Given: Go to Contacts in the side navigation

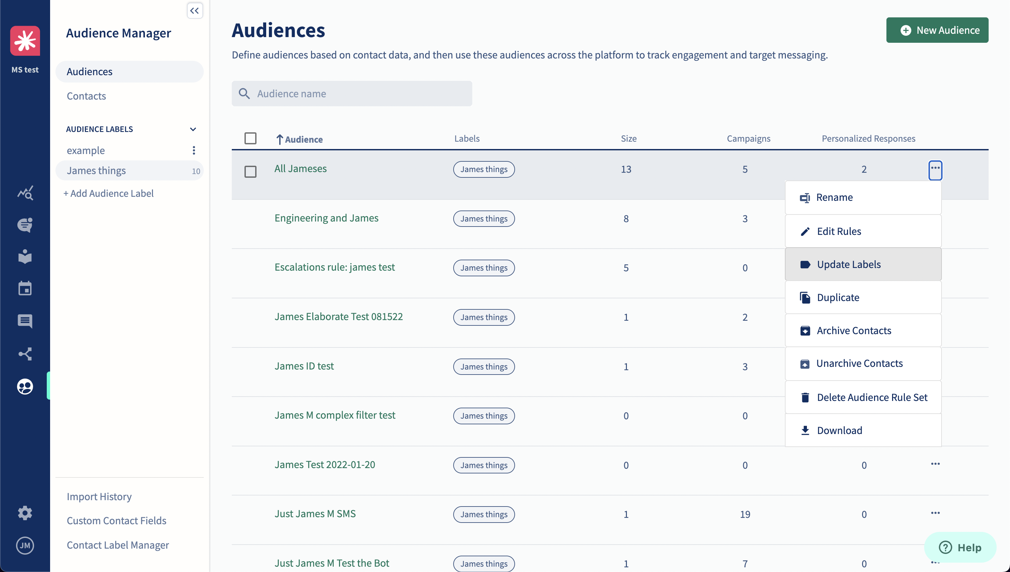Looking at the screenshot, I should coord(87,96).
